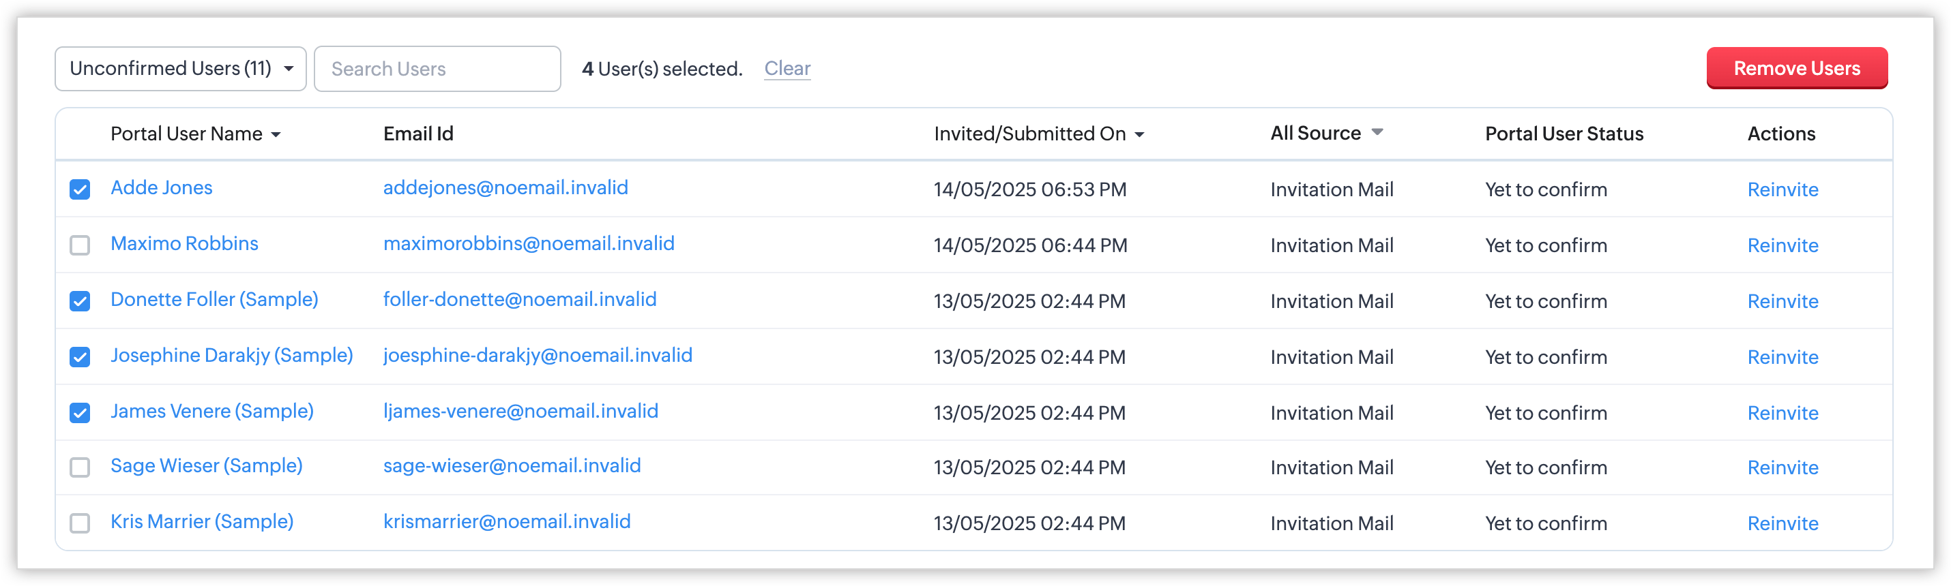Open the Invited/Submitted On sort dropdown
This screenshot has width=1951, height=586.
pyautogui.click(x=1139, y=135)
